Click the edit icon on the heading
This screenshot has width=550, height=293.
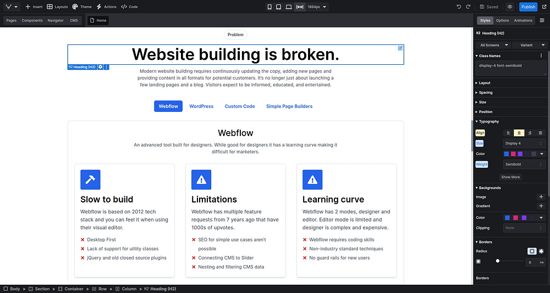coord(400,48)
